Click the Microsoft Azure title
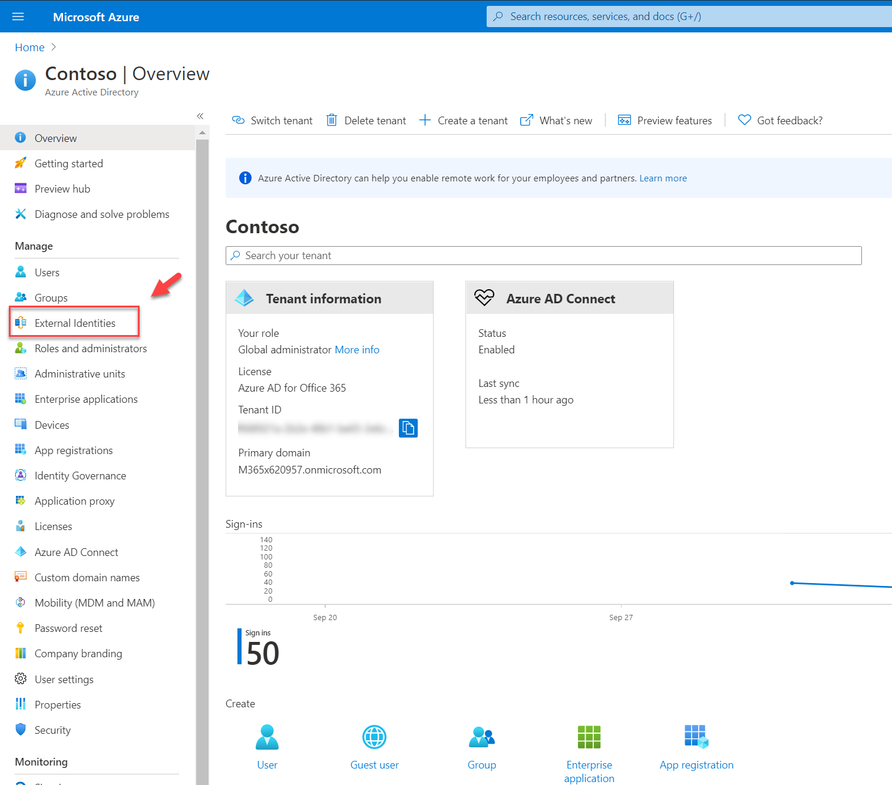892x785 pixels. click(96, 17)
